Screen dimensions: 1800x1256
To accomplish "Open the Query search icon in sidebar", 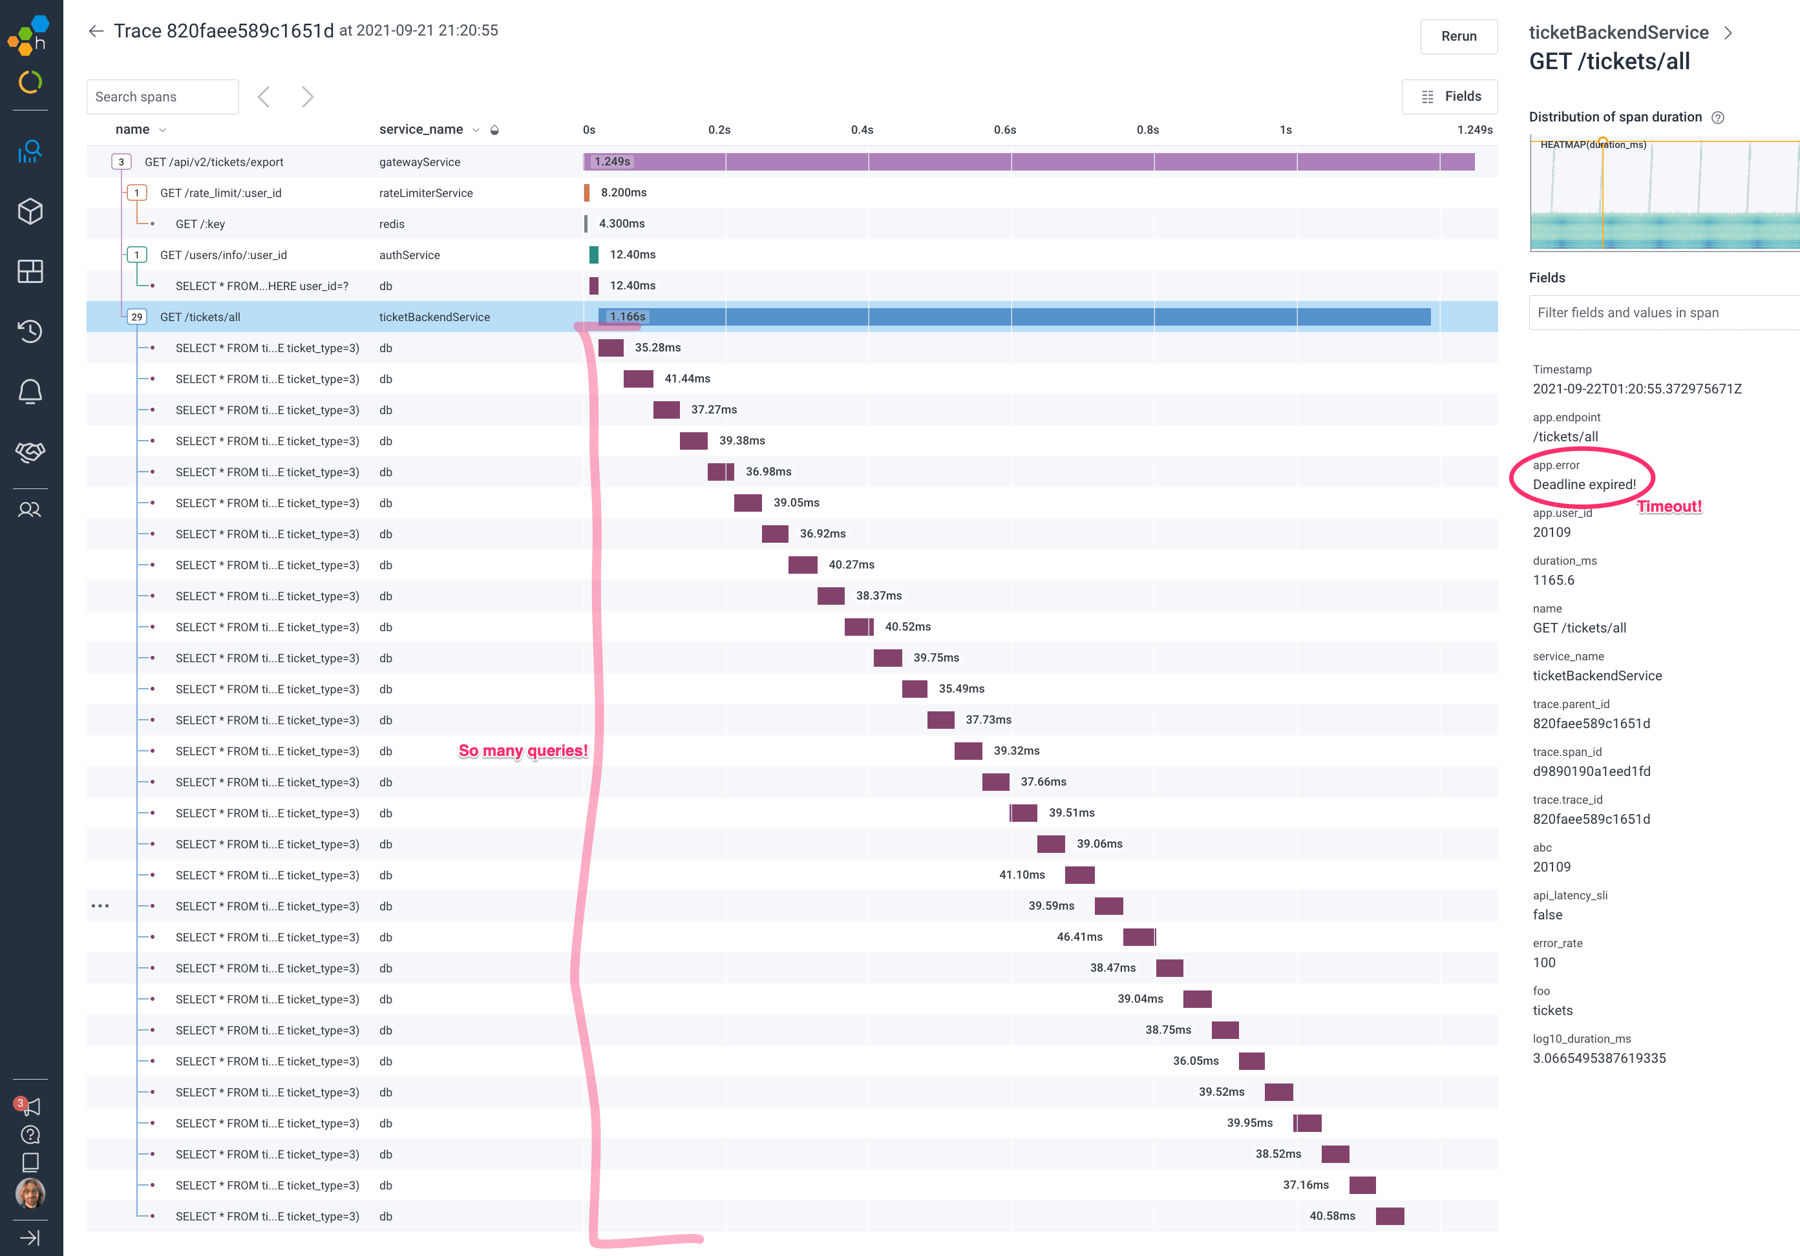I will pyautogui.click(x=30, y=151).
